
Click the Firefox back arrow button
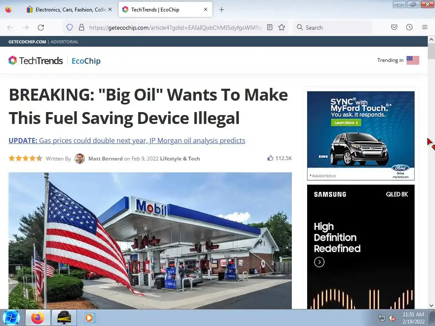coord(10,28)
